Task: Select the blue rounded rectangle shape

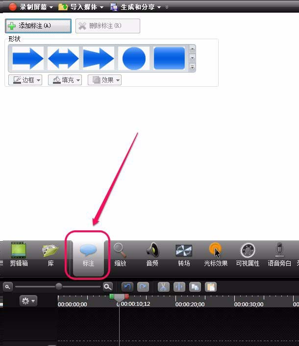Action: point(169,58)
